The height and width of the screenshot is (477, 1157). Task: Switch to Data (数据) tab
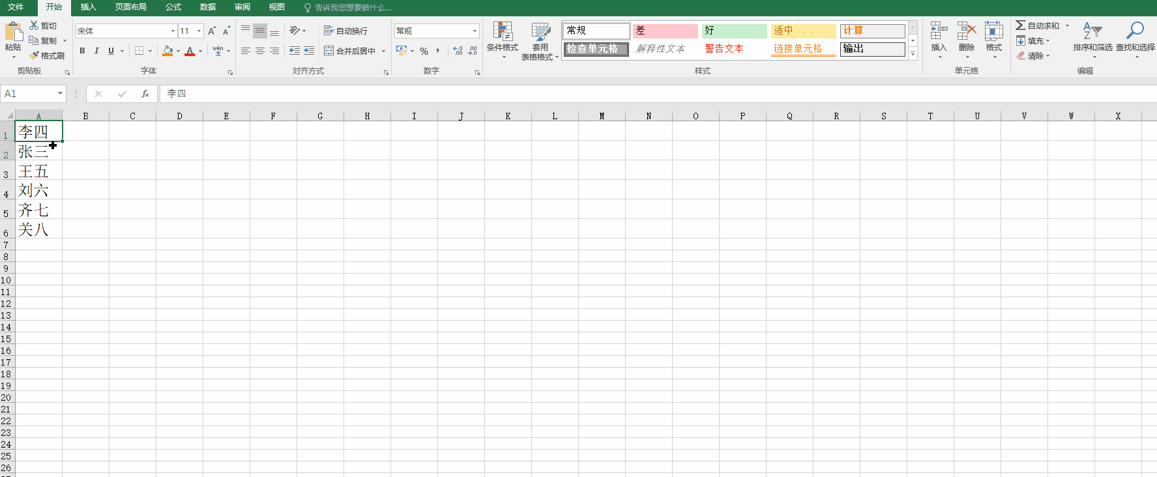click(x=208, y=7)
